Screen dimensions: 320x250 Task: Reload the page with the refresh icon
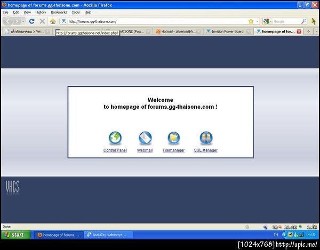pos(31,21)
